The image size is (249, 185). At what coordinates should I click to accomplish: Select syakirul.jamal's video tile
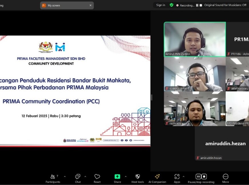(195, 74)
